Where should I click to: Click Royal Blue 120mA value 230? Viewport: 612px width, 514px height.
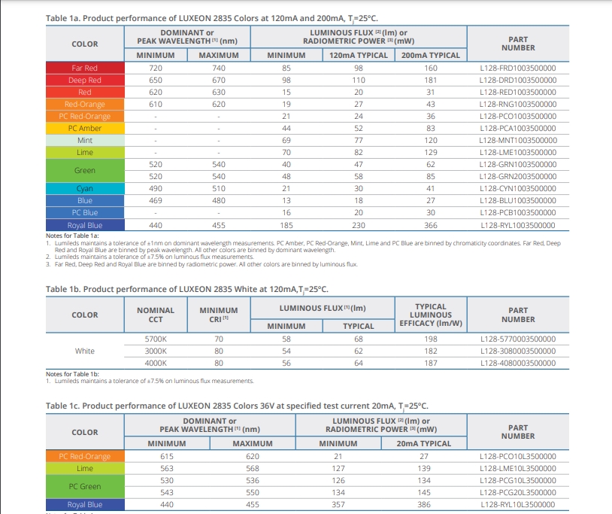click(x=359, y=225)
